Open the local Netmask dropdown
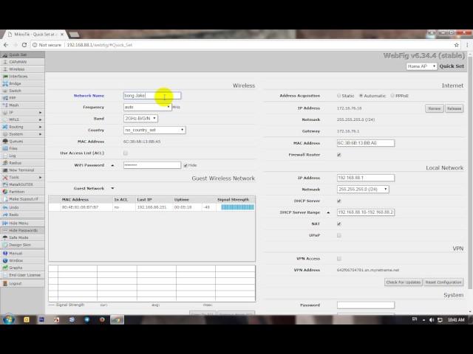Screen dimensions: 473x354 [x=363, y=190]
